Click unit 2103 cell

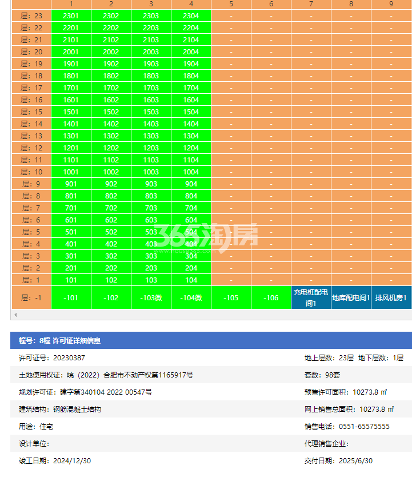pyautogui.click(x=151, y=40)
